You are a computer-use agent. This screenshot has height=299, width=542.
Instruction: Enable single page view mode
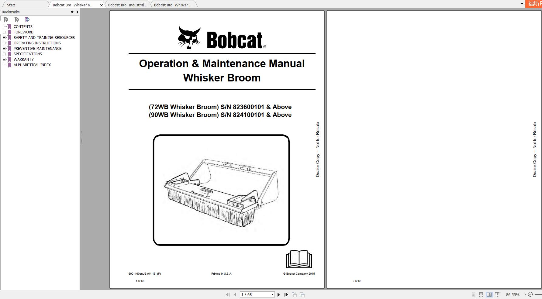473,294
